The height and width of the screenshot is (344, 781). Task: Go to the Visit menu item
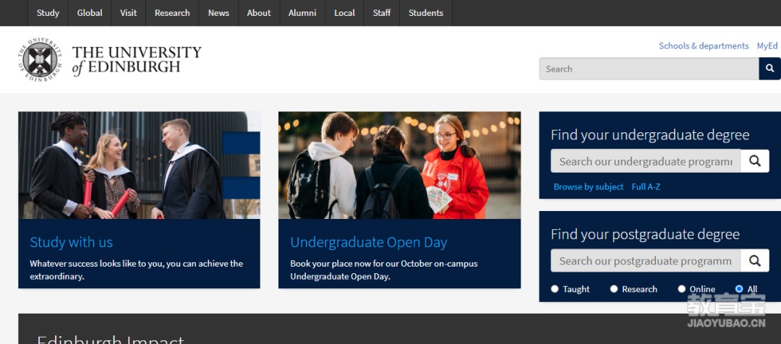click(x=128, y=13)
